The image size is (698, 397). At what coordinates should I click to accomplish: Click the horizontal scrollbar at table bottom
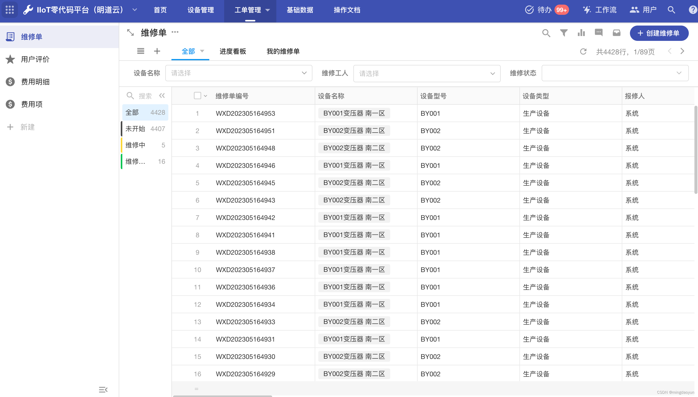click(x=222, y=396)
